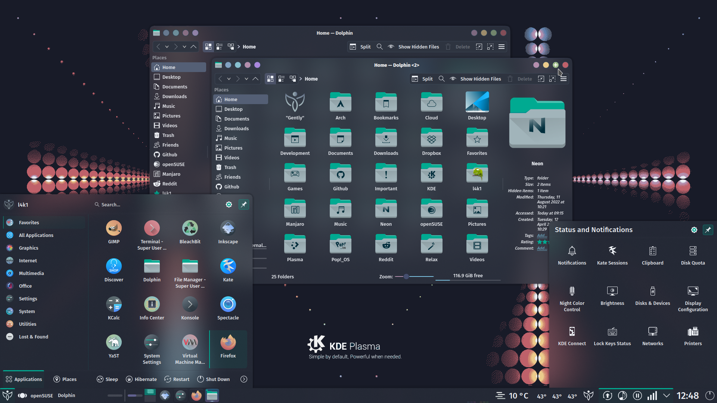Select All Applications category
This screenshot has width=717, height=403.
(x=44, y=235)
